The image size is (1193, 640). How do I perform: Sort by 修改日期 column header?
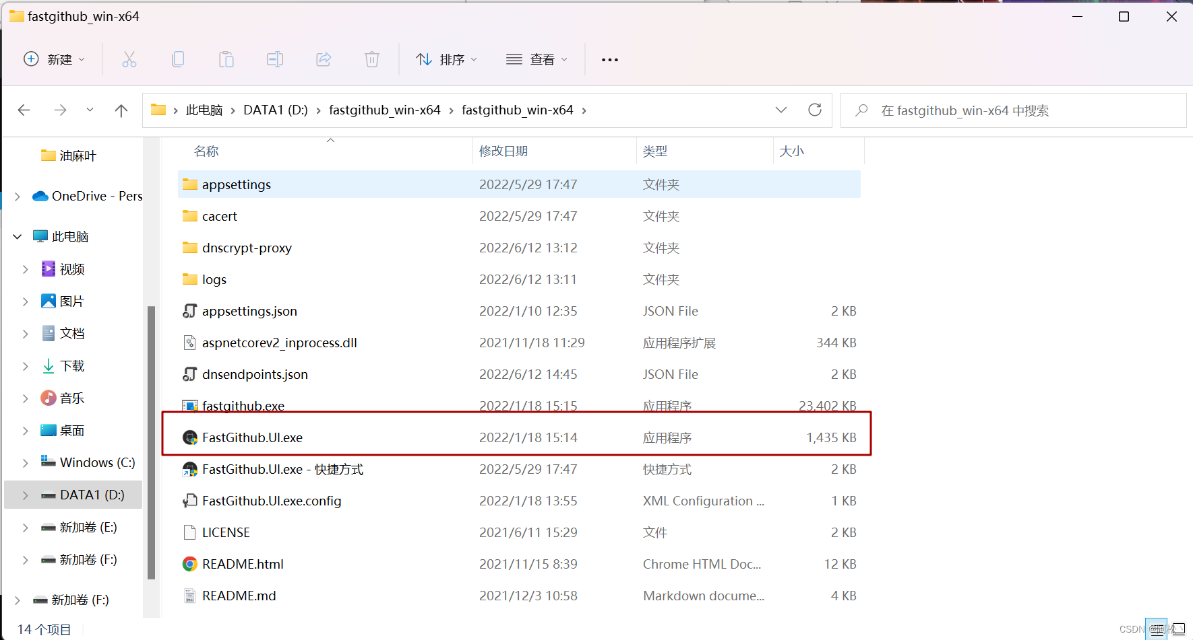pos(503,151)
